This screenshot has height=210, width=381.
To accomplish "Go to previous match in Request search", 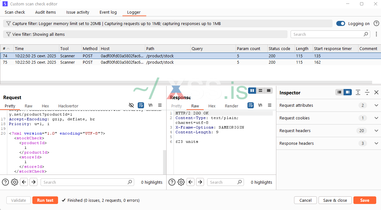I will click(24, 182).
